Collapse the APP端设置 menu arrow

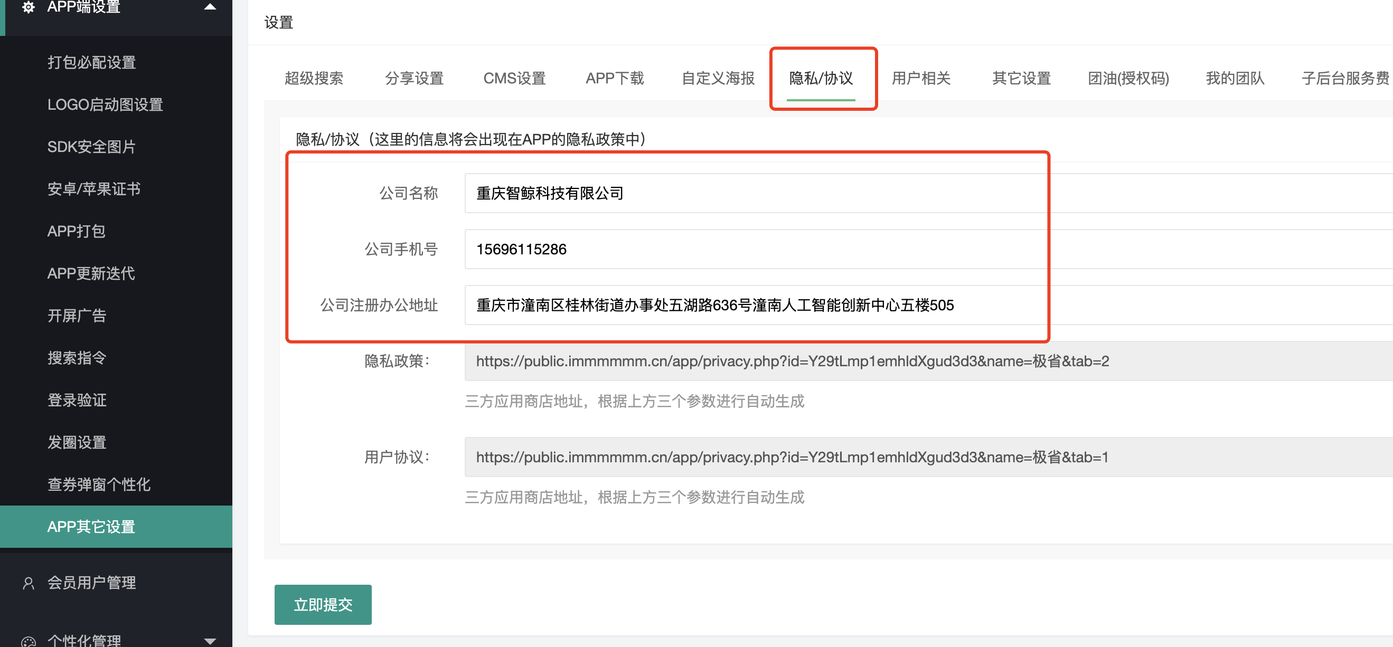(x=210, y=7)
